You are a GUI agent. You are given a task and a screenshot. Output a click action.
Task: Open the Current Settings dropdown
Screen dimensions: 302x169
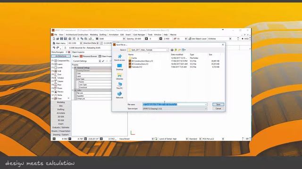pyautogui.click(x=100, y=61)
